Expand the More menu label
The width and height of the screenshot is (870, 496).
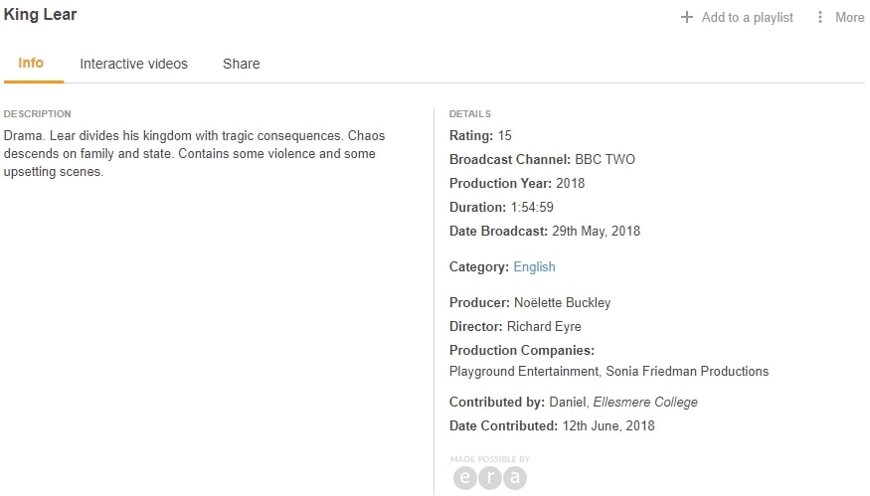point(849,17)
